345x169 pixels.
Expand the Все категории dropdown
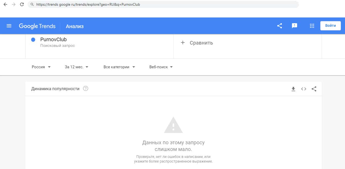119,67
